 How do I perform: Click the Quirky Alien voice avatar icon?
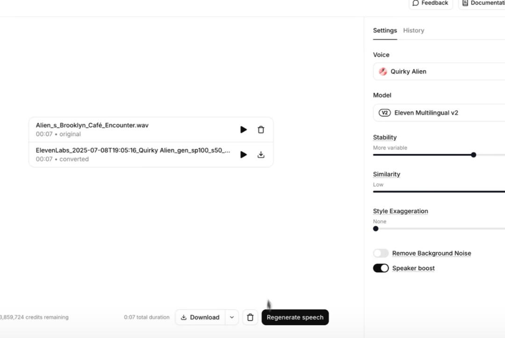pos(383,72)
